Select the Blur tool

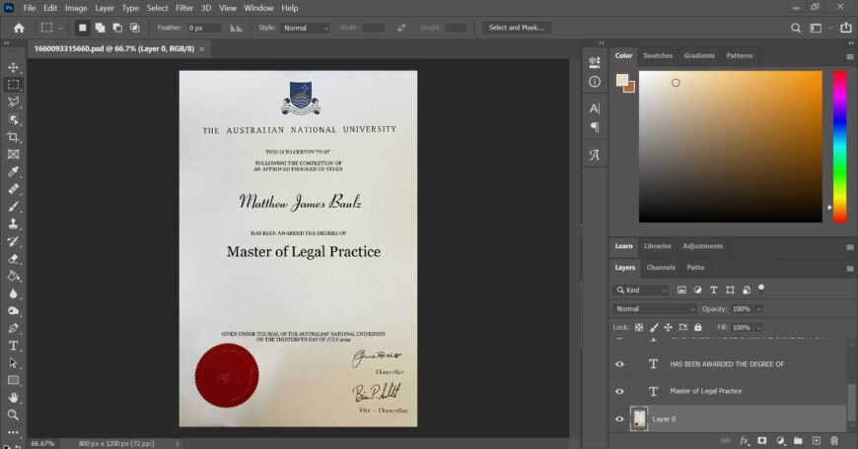tap(13, 293)
